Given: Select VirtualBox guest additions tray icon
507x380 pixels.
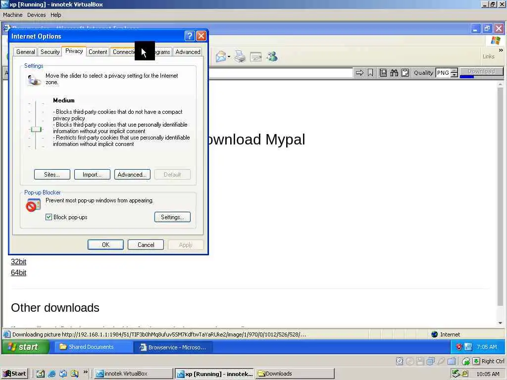Looking at the screenshot, I should pyautogui.click(x=468, y=347).
